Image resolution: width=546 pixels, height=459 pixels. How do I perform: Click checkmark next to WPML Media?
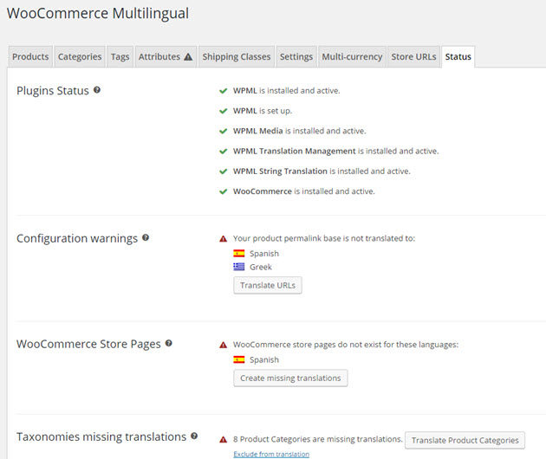tap(224, 132)
